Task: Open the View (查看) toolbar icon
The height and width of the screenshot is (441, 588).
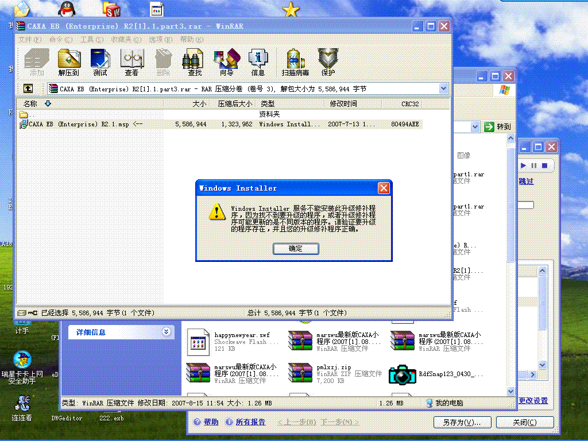Action: [x=131, y=62]
